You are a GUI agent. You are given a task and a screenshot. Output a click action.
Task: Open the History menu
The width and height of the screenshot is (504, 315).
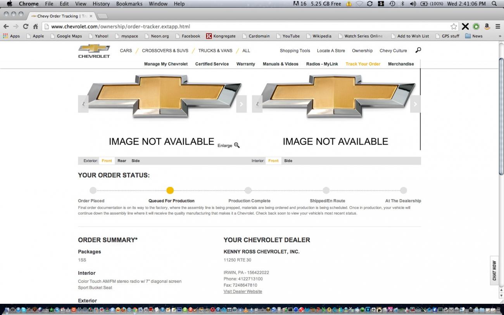(101, 3)
